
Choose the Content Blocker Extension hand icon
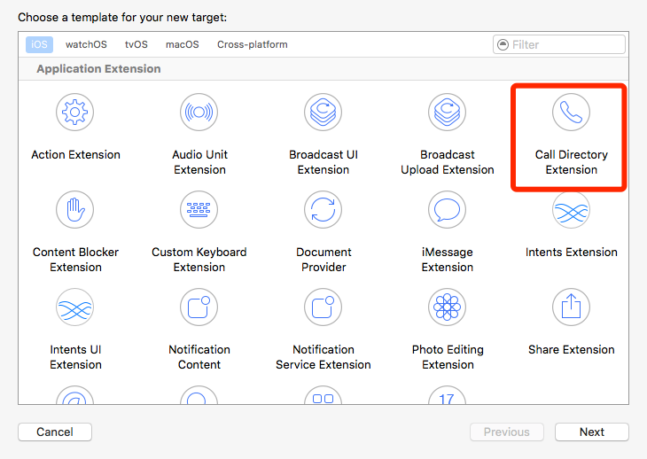coord(75,210)
